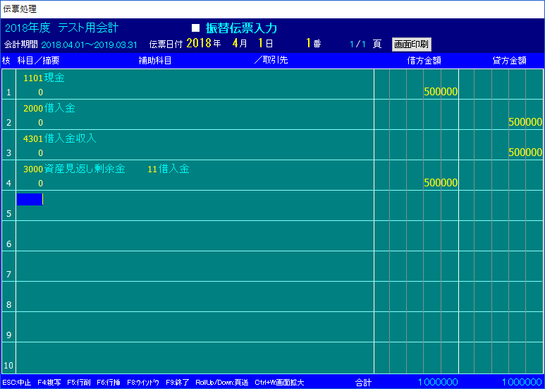Click the voucher day 1日 field
This screenshot has height=389, width=545.
point(266,44)
